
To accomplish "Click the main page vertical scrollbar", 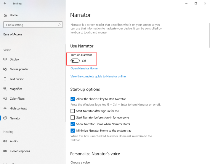I will [209, 35].
